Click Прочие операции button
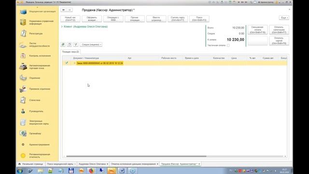This screenshot has width=309, height=174. pos(135,19)
